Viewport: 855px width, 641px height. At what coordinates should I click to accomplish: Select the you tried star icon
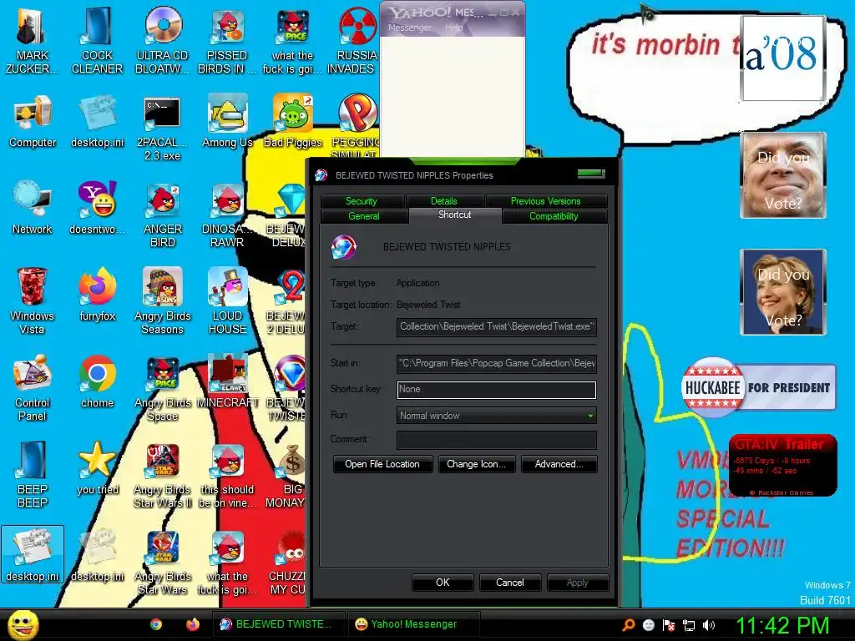point(97,469)
